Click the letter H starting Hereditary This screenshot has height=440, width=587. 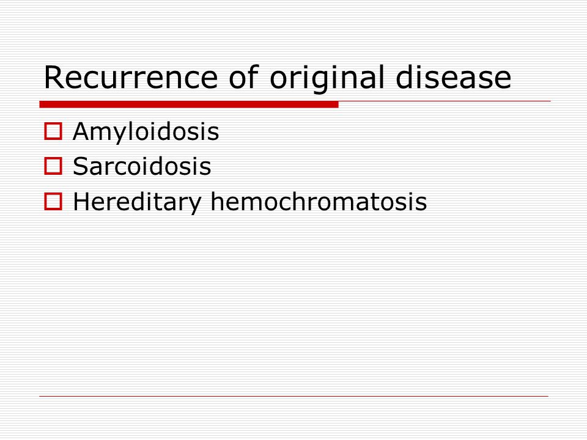[81, 201]
